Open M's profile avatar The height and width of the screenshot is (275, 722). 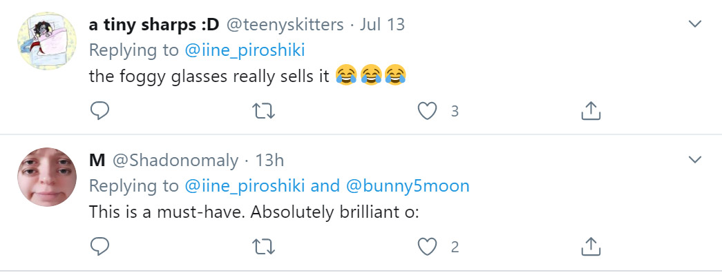click(x=47, y=176)
